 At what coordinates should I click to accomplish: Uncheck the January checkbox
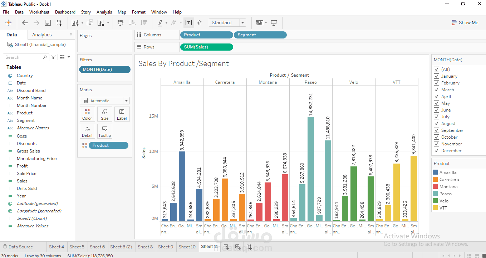coord(436,76)
